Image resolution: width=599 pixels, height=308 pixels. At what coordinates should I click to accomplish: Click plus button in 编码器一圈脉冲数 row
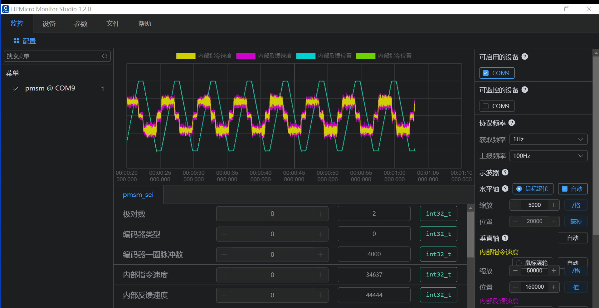pyautogui.click(x=320, y=254)
